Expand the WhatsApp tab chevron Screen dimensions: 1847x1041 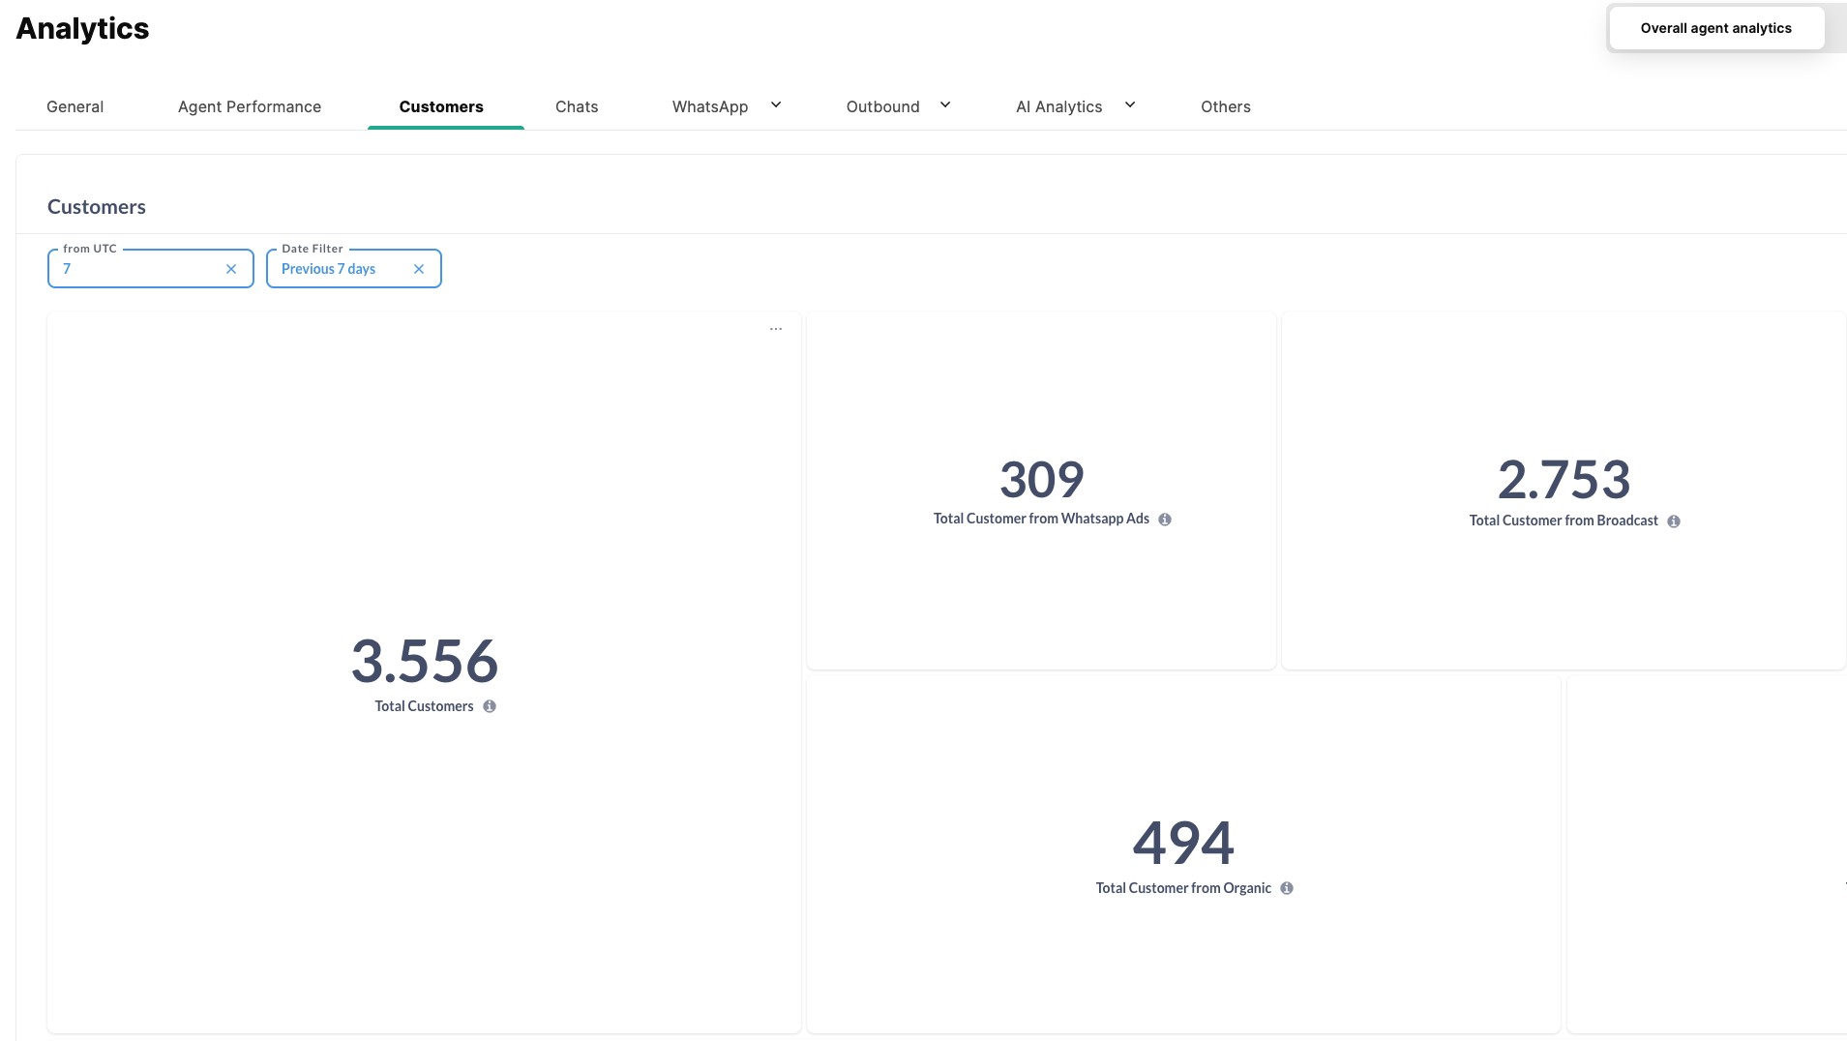pos(776,104)
